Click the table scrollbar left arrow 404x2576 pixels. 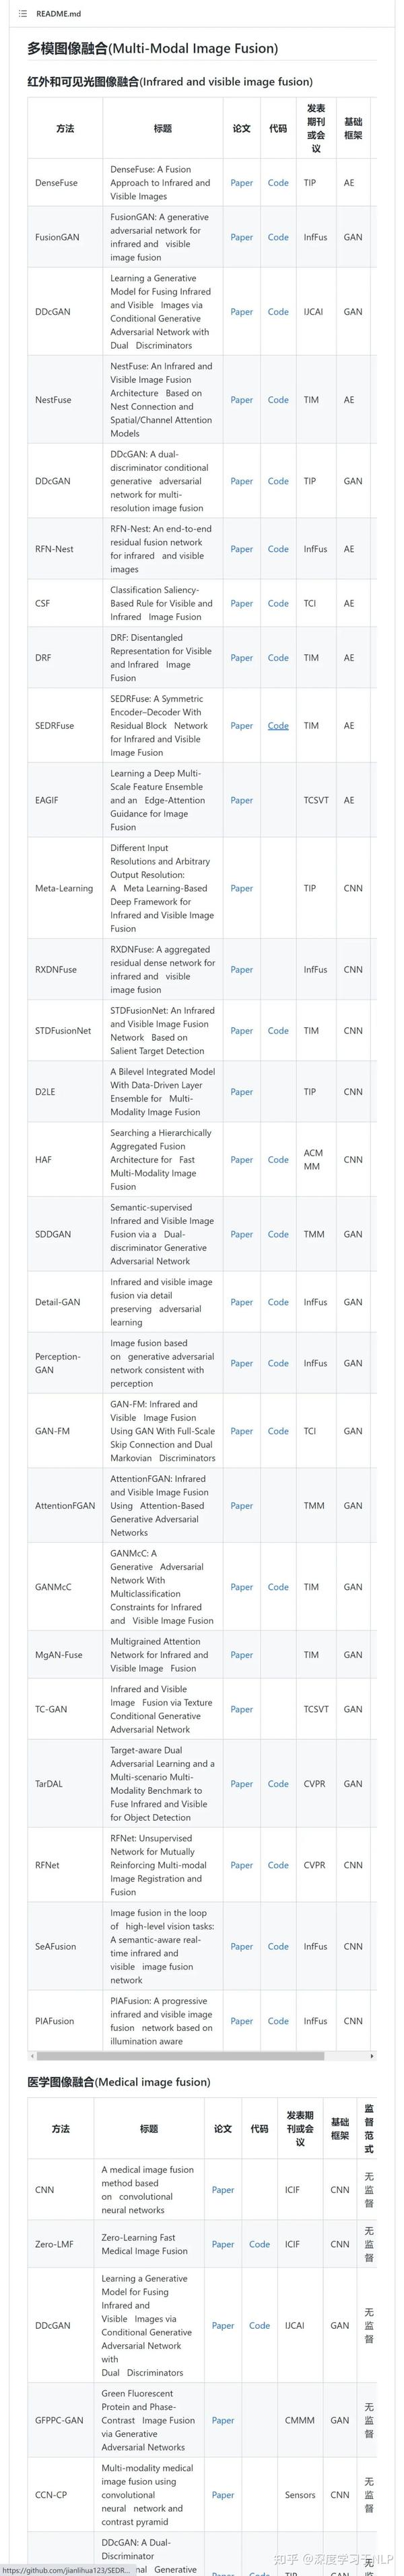(31, 2056)
